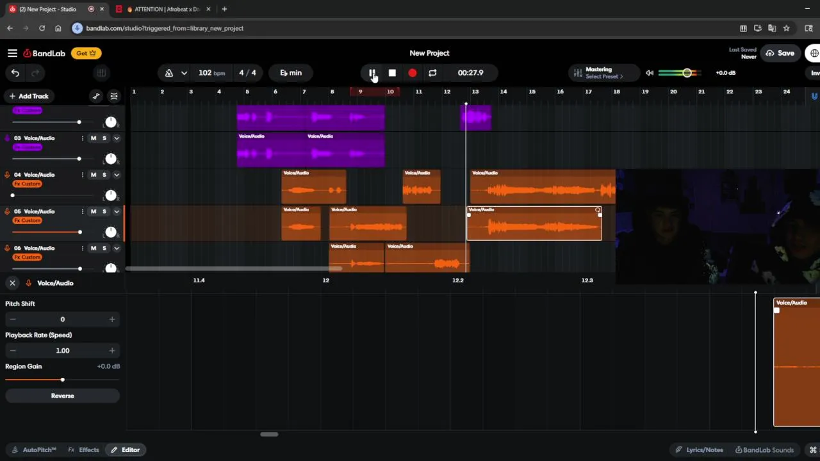Mute track 06 Voice/Audio
The width and height of the screenshot is (820, 461).
tap(94, 248)
